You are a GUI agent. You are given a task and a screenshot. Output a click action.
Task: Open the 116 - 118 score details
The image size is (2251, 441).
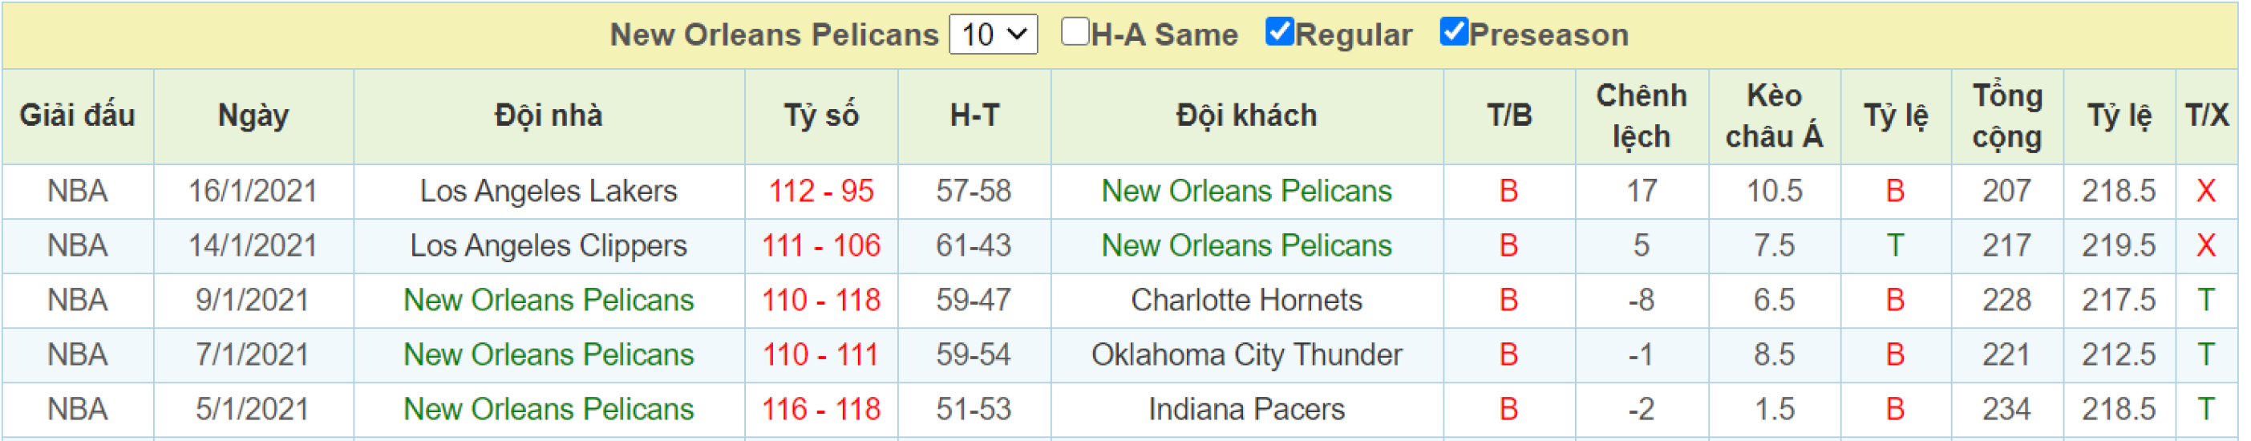820,410
